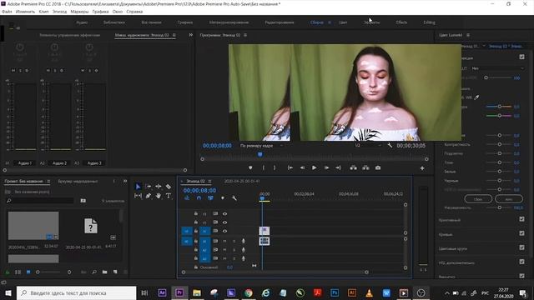Enable voice-over record on A1 track
This screenshot has height=300, width=534.
tap(243, 241)
